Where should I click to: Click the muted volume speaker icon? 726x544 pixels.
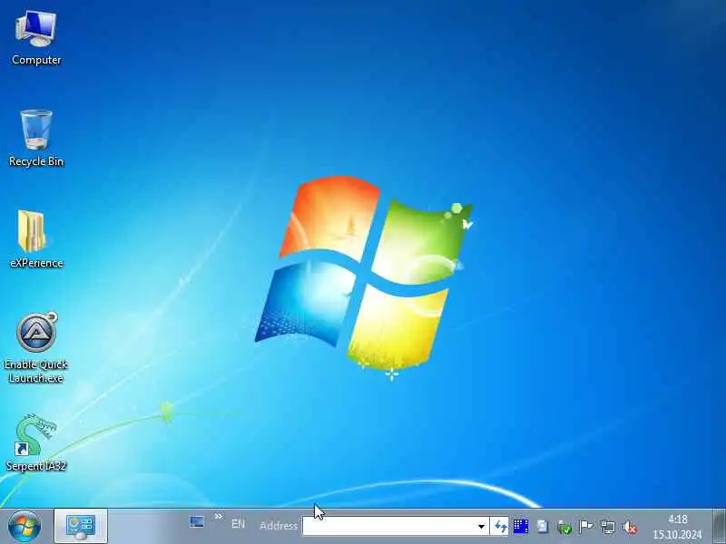630,527
